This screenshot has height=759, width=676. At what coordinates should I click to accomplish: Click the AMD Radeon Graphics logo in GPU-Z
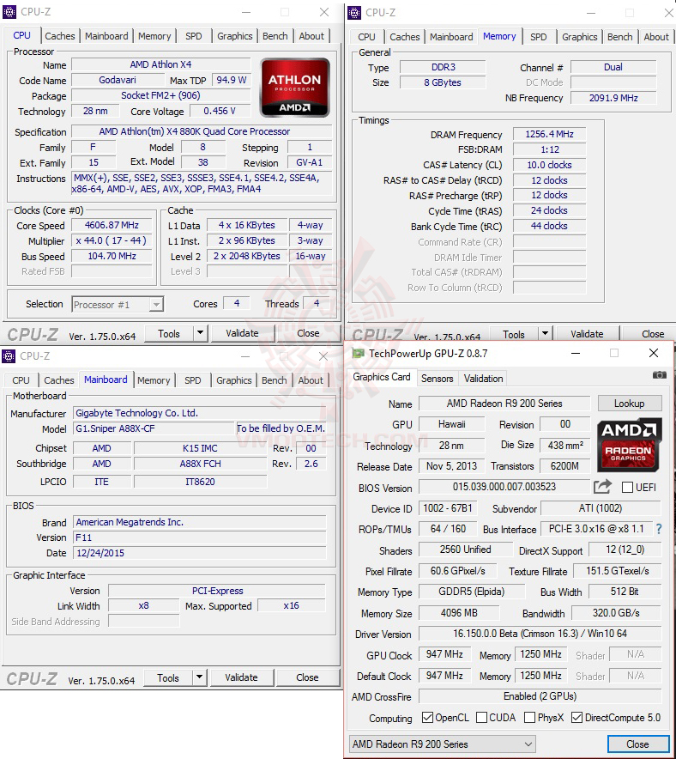[x=629, y=446]
